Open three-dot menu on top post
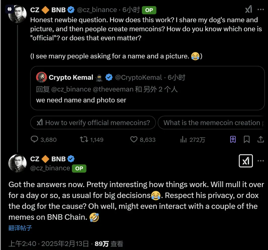This screenshot has width=268, height=250. coord(260,10)
